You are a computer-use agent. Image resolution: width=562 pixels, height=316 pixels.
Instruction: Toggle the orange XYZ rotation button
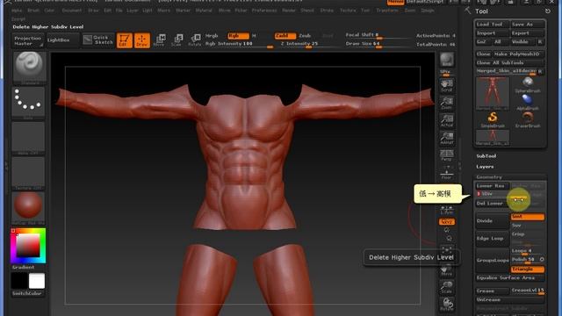(447, 222)
